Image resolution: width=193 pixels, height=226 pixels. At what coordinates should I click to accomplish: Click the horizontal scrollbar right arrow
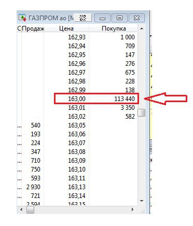click(x=133, y=210)
